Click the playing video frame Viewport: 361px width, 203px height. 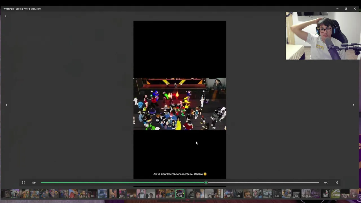coord(180,104)
